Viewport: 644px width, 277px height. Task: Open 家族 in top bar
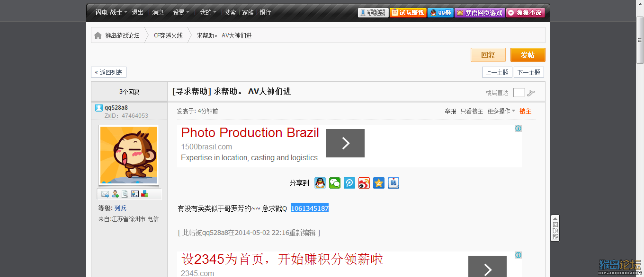248,12
